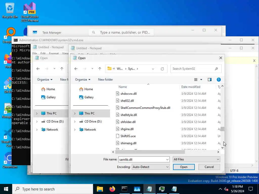This screenshot has height=194, width=259.
Task: Click the vertical scrollbar thumb in file list
Action: click(x=223, y=129)
